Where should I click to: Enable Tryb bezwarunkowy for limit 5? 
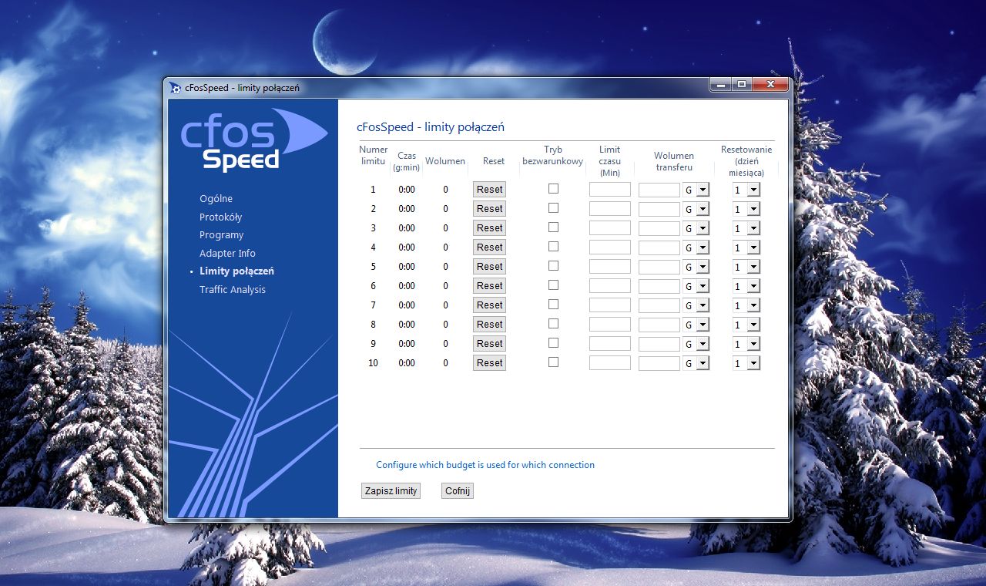coord(553,266)
